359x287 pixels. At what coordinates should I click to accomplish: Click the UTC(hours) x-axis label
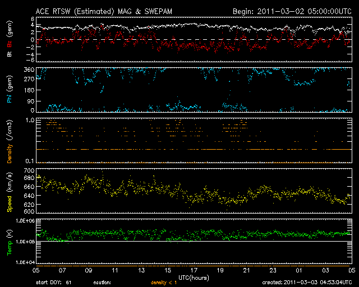pyautogui.click(x=194, y=277)
